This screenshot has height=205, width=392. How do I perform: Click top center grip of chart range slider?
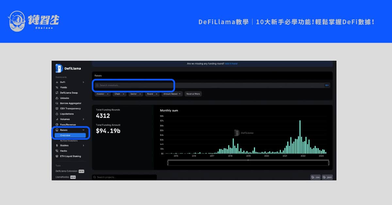[248, 160]
